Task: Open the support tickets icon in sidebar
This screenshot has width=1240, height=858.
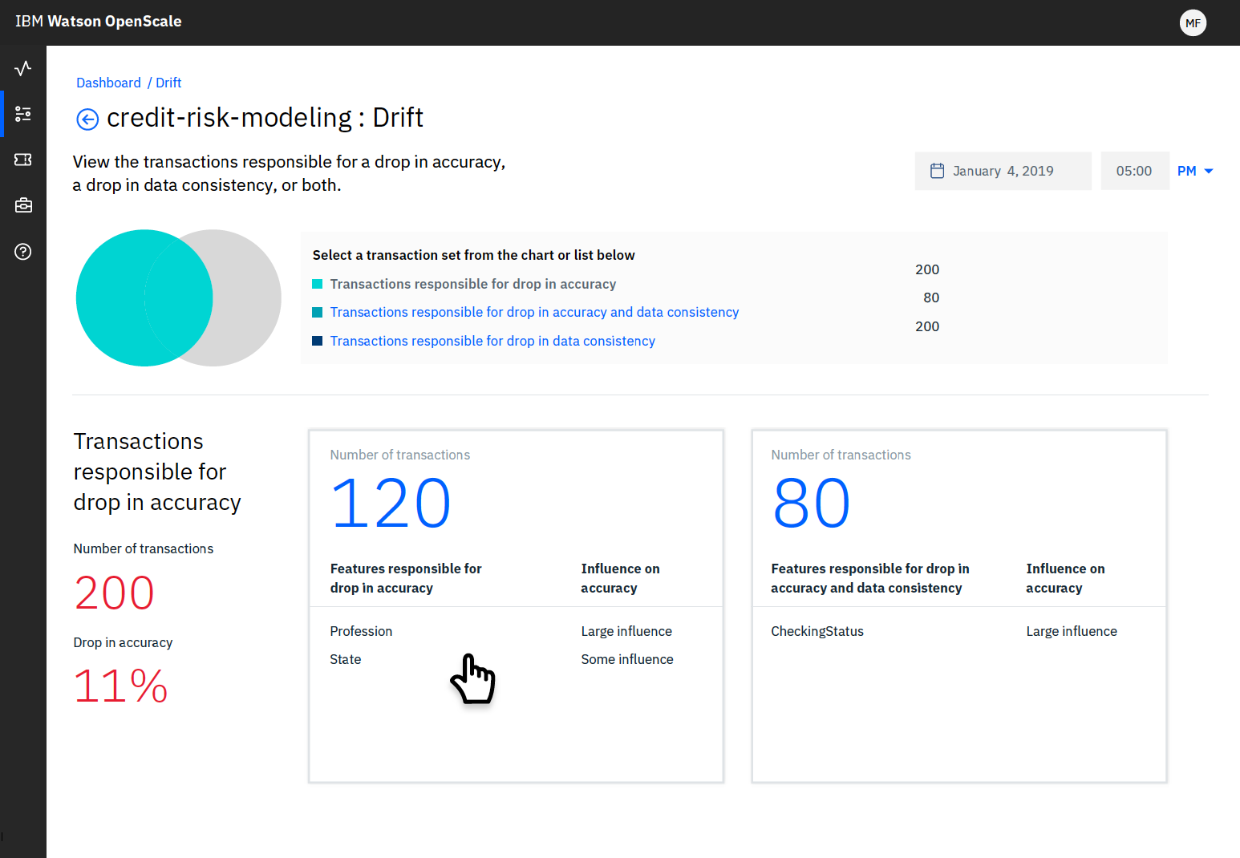Action: [x=22, y=160]
